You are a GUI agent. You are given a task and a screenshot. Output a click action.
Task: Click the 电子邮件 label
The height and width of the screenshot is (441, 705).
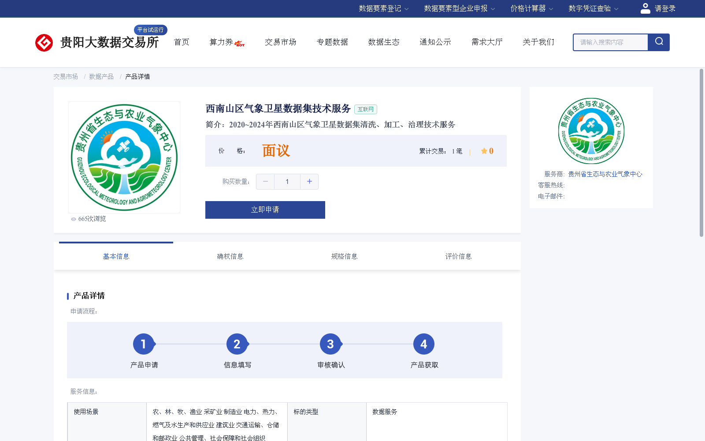pos(551,196)
